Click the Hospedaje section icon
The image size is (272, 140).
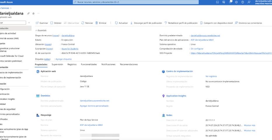click(38, 115)
